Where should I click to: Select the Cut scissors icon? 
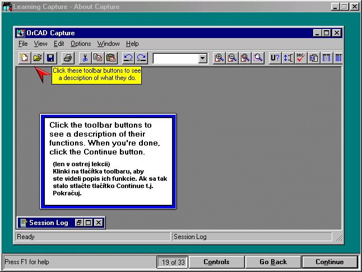85,58
